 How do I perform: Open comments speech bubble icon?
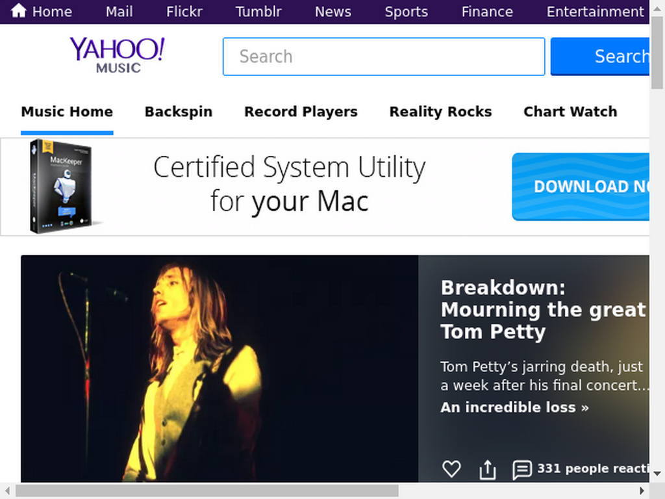point(521,470)
